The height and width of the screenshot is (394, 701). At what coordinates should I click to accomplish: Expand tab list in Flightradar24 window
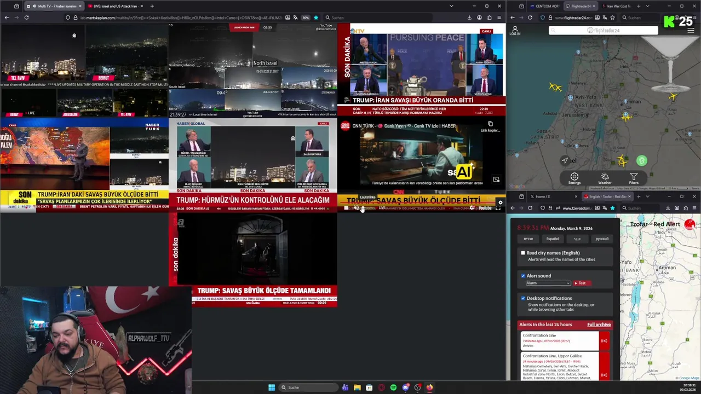(647, 6)
